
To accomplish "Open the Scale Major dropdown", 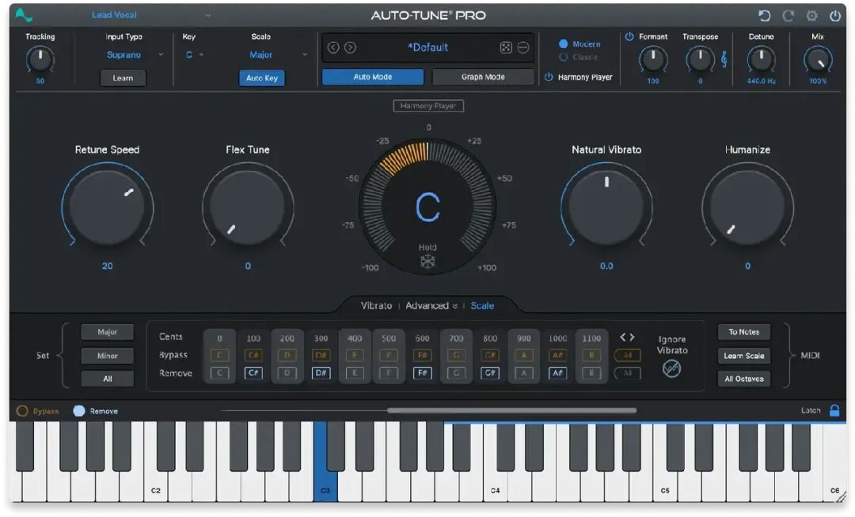I will point(278,55).
